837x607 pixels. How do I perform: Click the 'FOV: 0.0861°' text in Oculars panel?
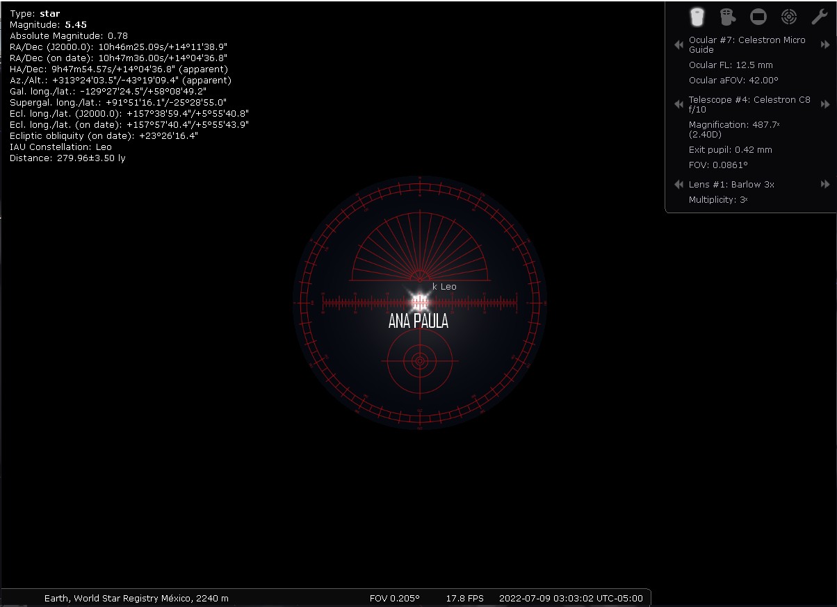tap(718, 165)
